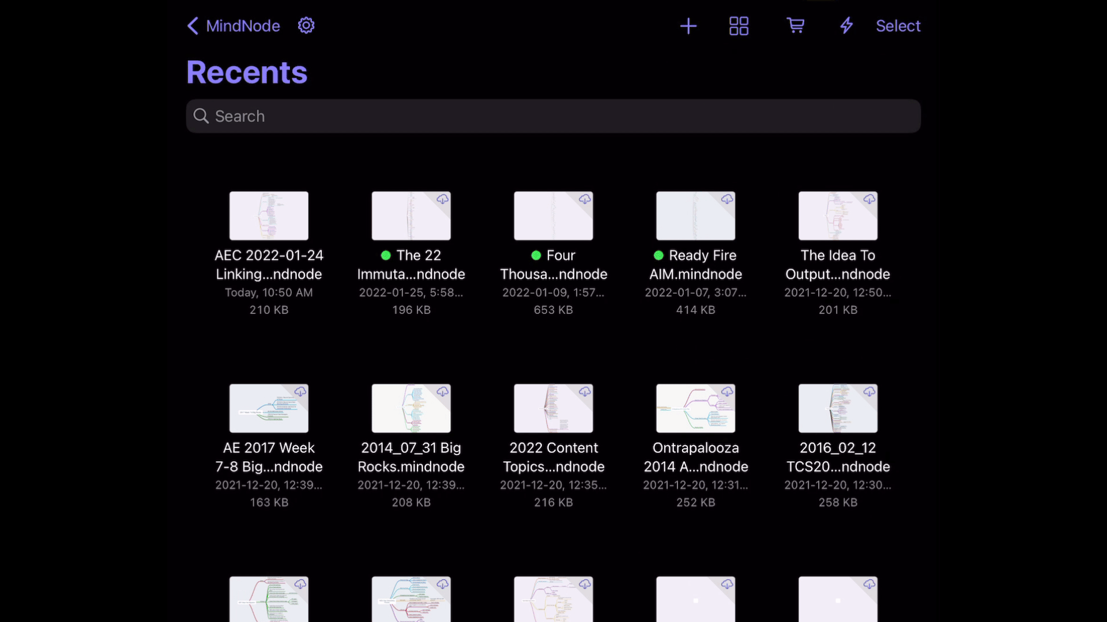Focus the Search field
The height and width of the screenshot is (622, 1107).
(x=553, y=116)
